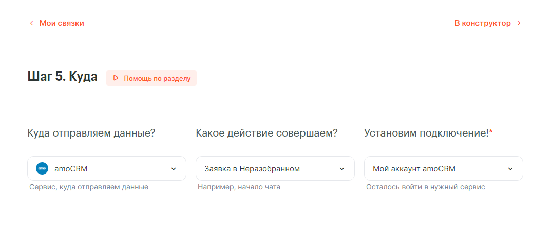Click the Шаг 5. Куда heading
Screen dimensions: 553x231
point(63,76)
